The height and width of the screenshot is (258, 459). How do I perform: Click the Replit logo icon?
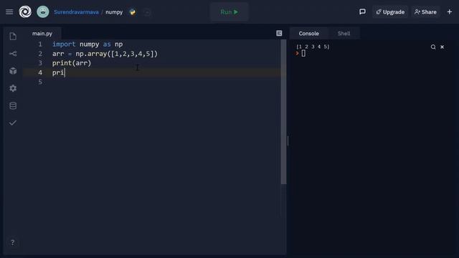(x=25, y=12)
